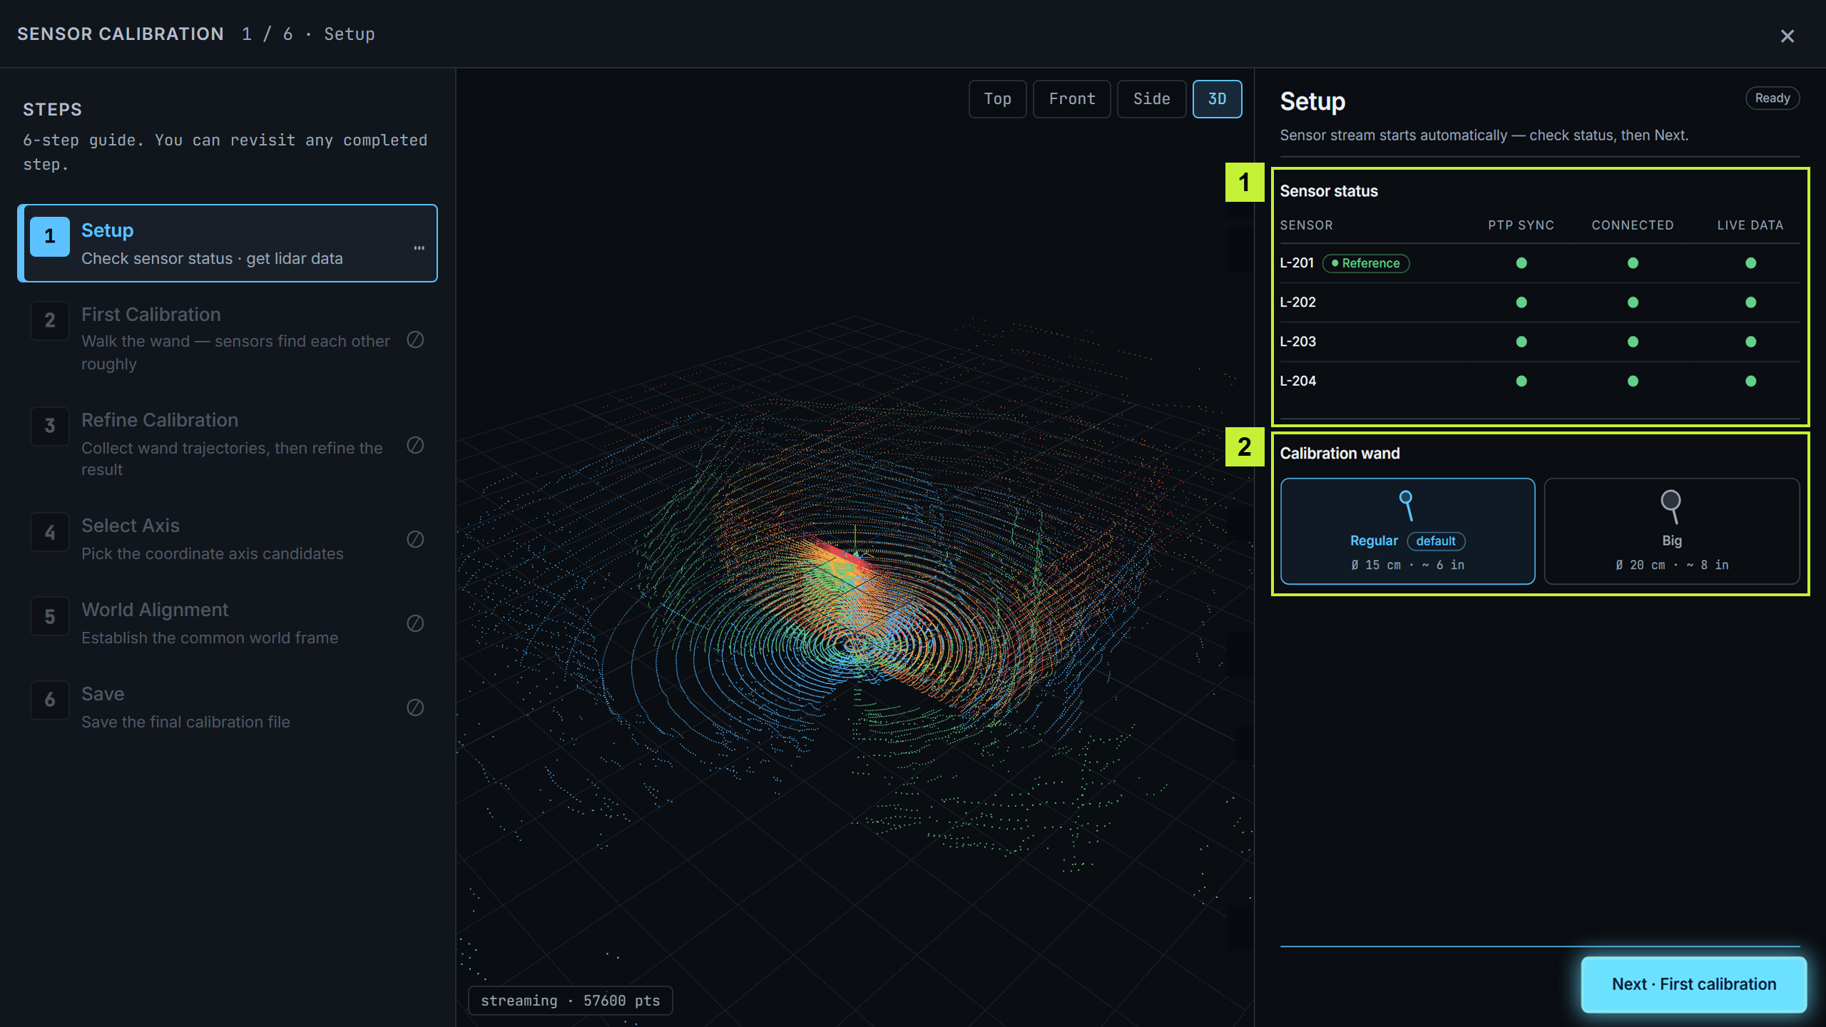Switch to the Front view
This screenshot has height=1027, width=1826.
pos(1071,99)
